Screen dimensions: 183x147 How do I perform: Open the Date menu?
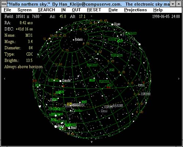[x=113, y=10]
